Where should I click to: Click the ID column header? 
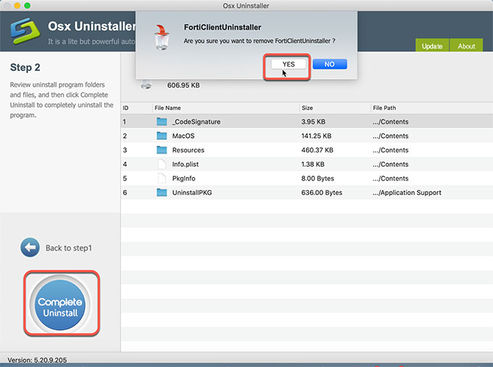coord(125,108)
